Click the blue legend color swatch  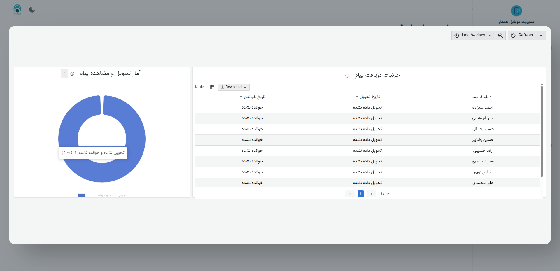(x=82, y=195)
